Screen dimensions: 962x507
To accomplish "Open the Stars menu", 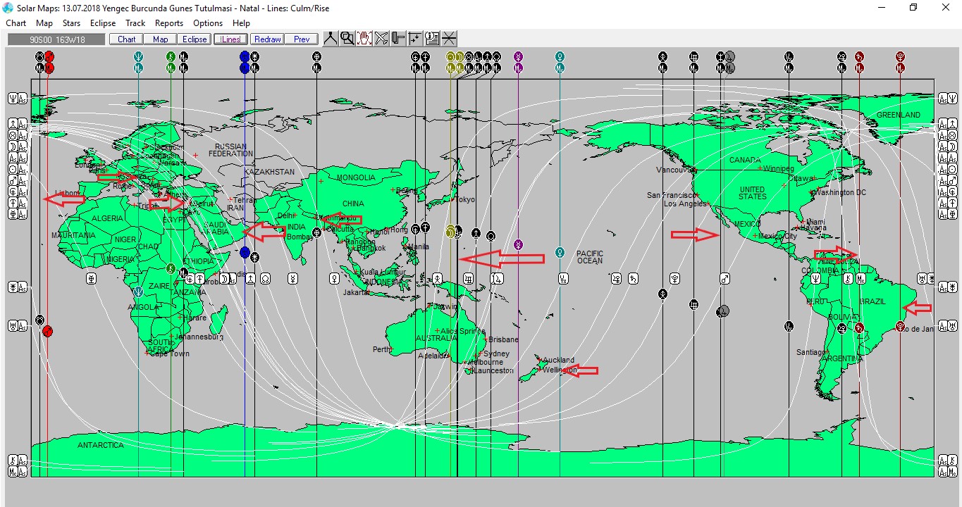I will 71,23.
